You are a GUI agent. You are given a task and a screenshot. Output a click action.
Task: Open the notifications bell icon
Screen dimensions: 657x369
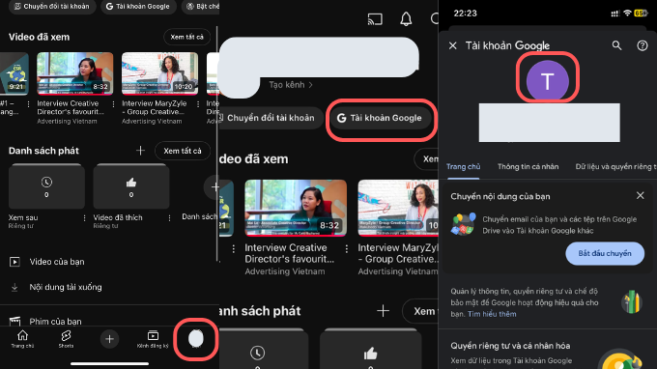406,19
